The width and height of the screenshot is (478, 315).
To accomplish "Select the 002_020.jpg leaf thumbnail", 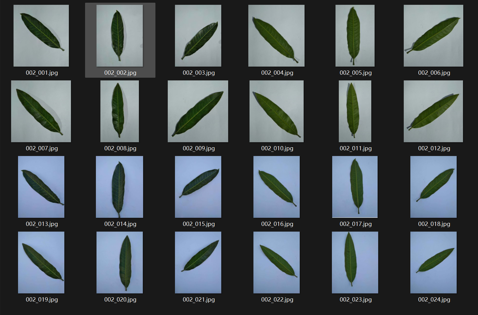I will coord(120,262).
